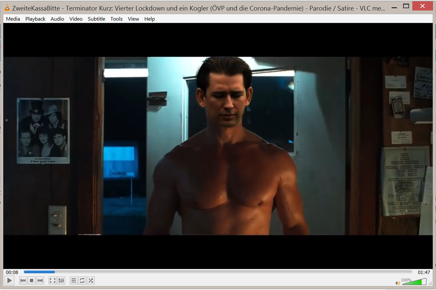
Task: Maximize the VLC window
Action: [x=406, y=6]
